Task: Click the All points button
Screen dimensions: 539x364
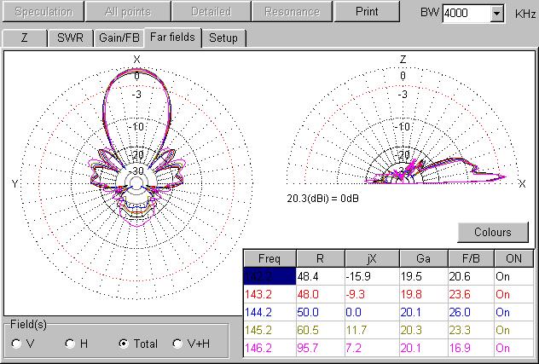Action: pos(128,12)
